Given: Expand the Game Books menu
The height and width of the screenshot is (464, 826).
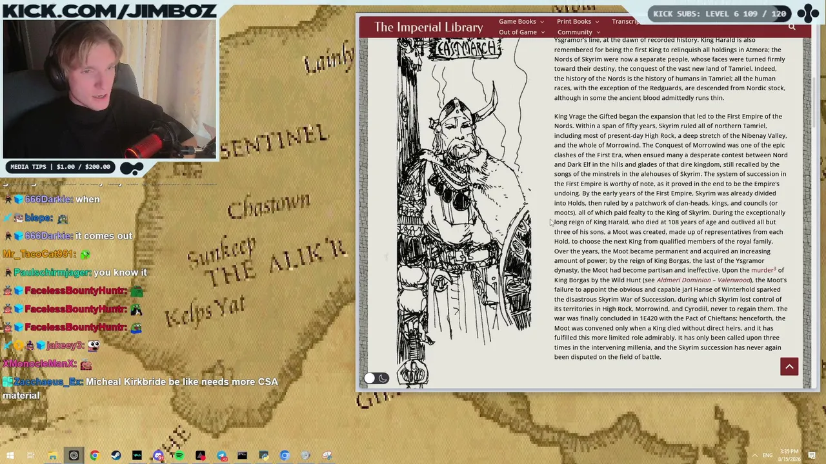Looking at the screenshot, I should (x=521, y=21).
